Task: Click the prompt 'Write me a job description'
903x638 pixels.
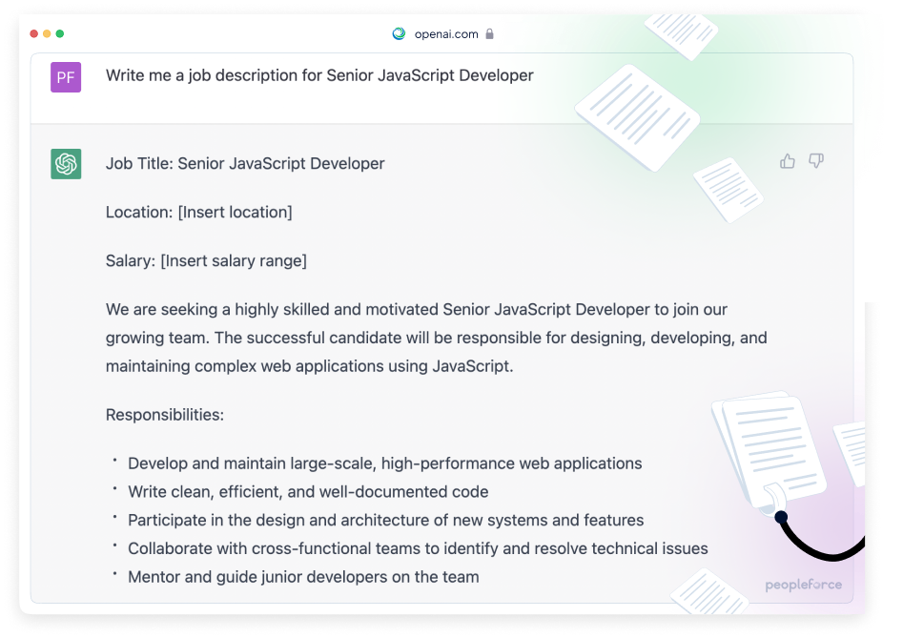Action: click(x=319, y=75)
